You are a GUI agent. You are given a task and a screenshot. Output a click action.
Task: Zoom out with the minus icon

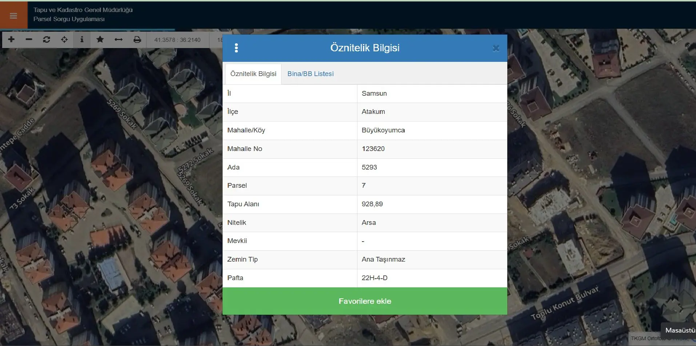pos(29,39)
